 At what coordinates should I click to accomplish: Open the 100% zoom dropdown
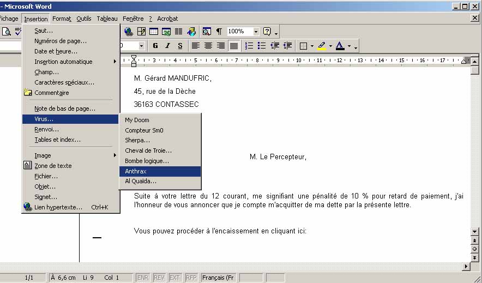(256, 31)
